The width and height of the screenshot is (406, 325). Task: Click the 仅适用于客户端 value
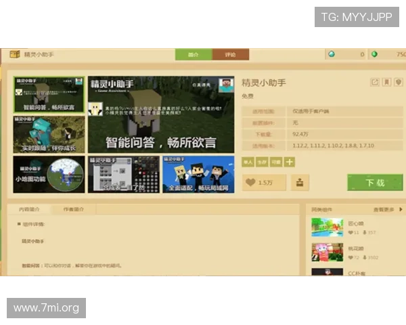point(311,111)
